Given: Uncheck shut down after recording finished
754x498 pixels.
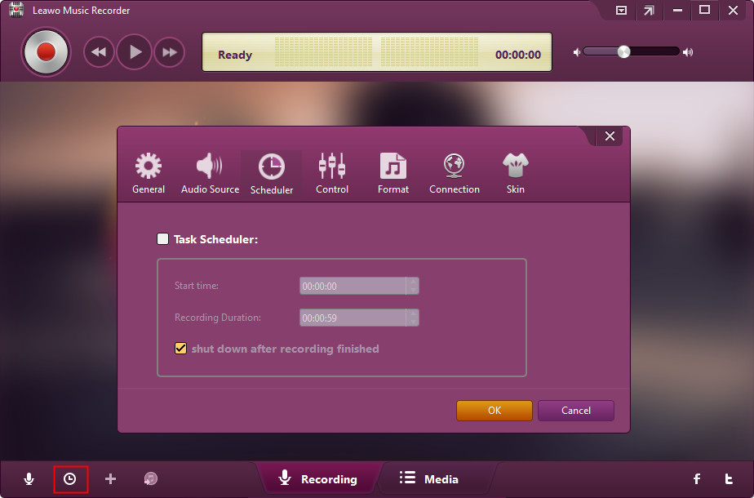Looking at the screenshot, I should coord(181,348).
